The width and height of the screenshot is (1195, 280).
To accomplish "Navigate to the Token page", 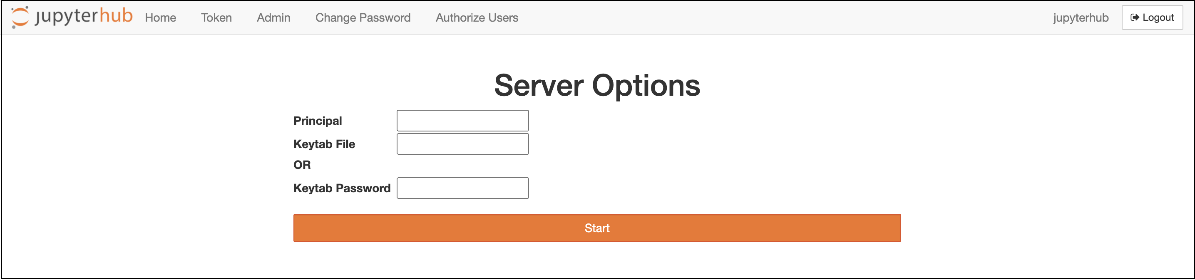I will [x=216, y=17].
